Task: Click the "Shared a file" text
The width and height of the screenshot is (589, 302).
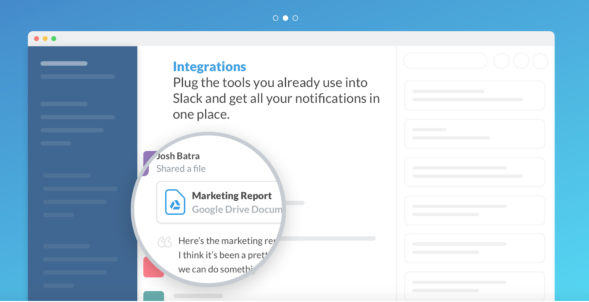Action: coord(181,169)
